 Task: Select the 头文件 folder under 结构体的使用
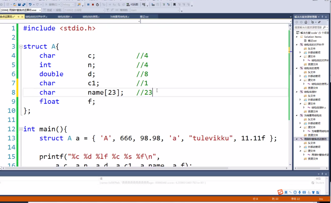tap(312, 72)
